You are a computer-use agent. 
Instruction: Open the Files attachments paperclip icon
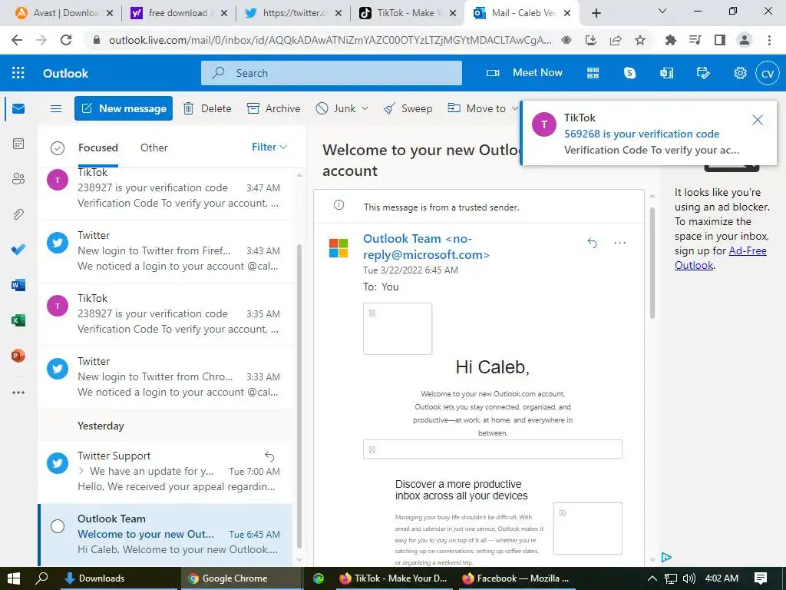[18, 214]
